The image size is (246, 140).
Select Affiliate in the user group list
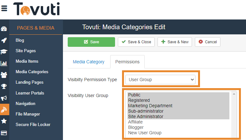coord(135,122)
